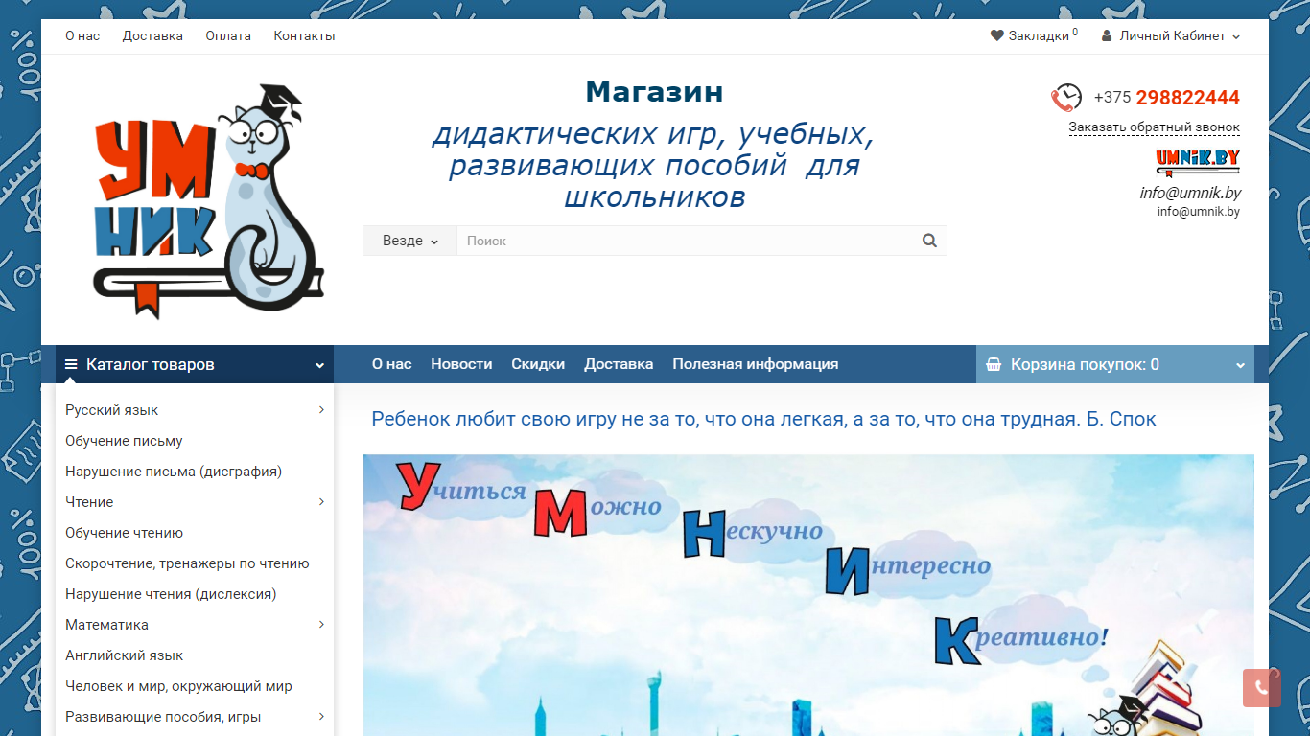Screen dimensions: 1310x736
Task: Select Человек и мир, окружающий мир
Action: tap(178, 686)
